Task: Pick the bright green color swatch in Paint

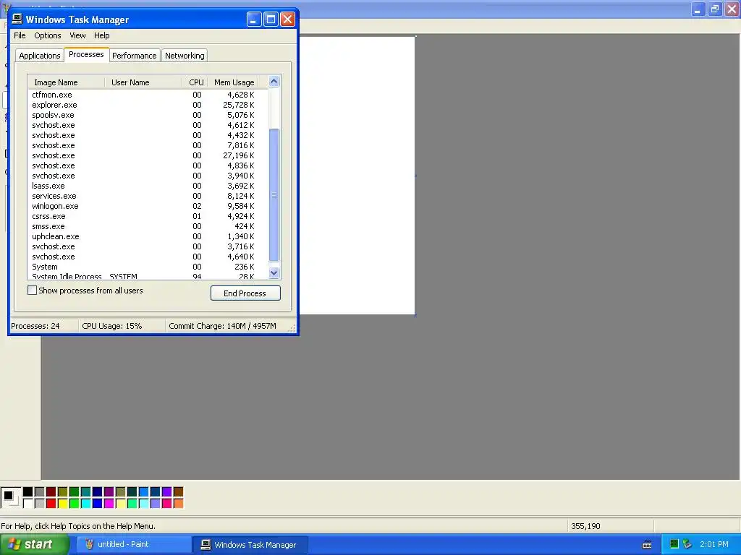Action: [x=75, y=504]
